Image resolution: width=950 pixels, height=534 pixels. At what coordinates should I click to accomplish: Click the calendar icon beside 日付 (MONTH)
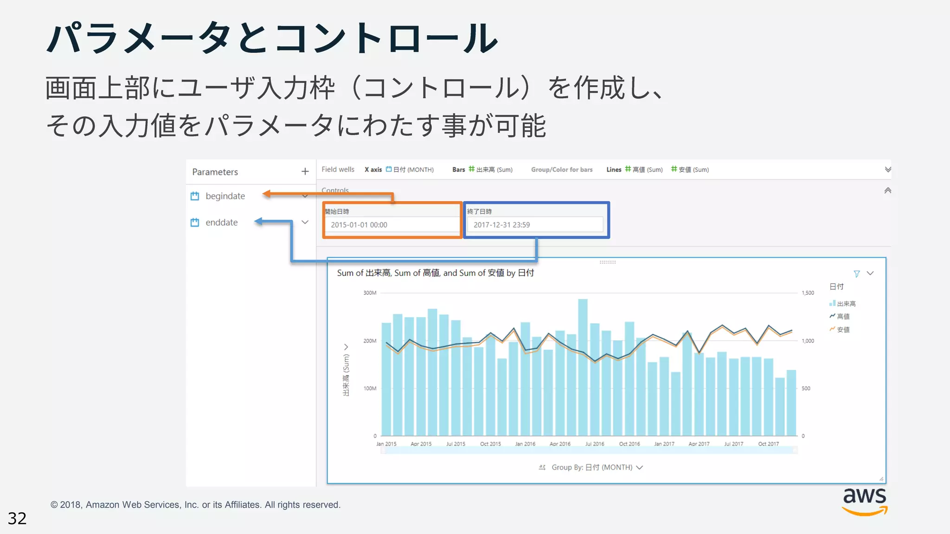point(389,169)
